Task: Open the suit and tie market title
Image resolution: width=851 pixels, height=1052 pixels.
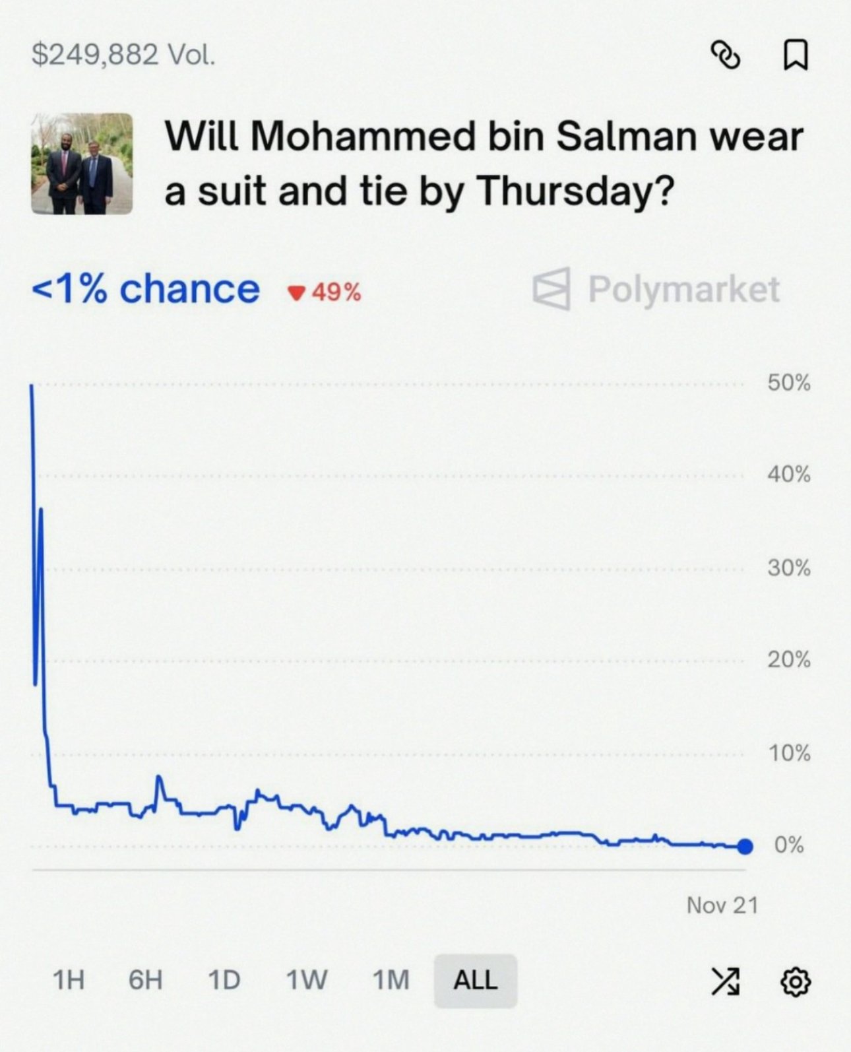Action: (484, 163)
